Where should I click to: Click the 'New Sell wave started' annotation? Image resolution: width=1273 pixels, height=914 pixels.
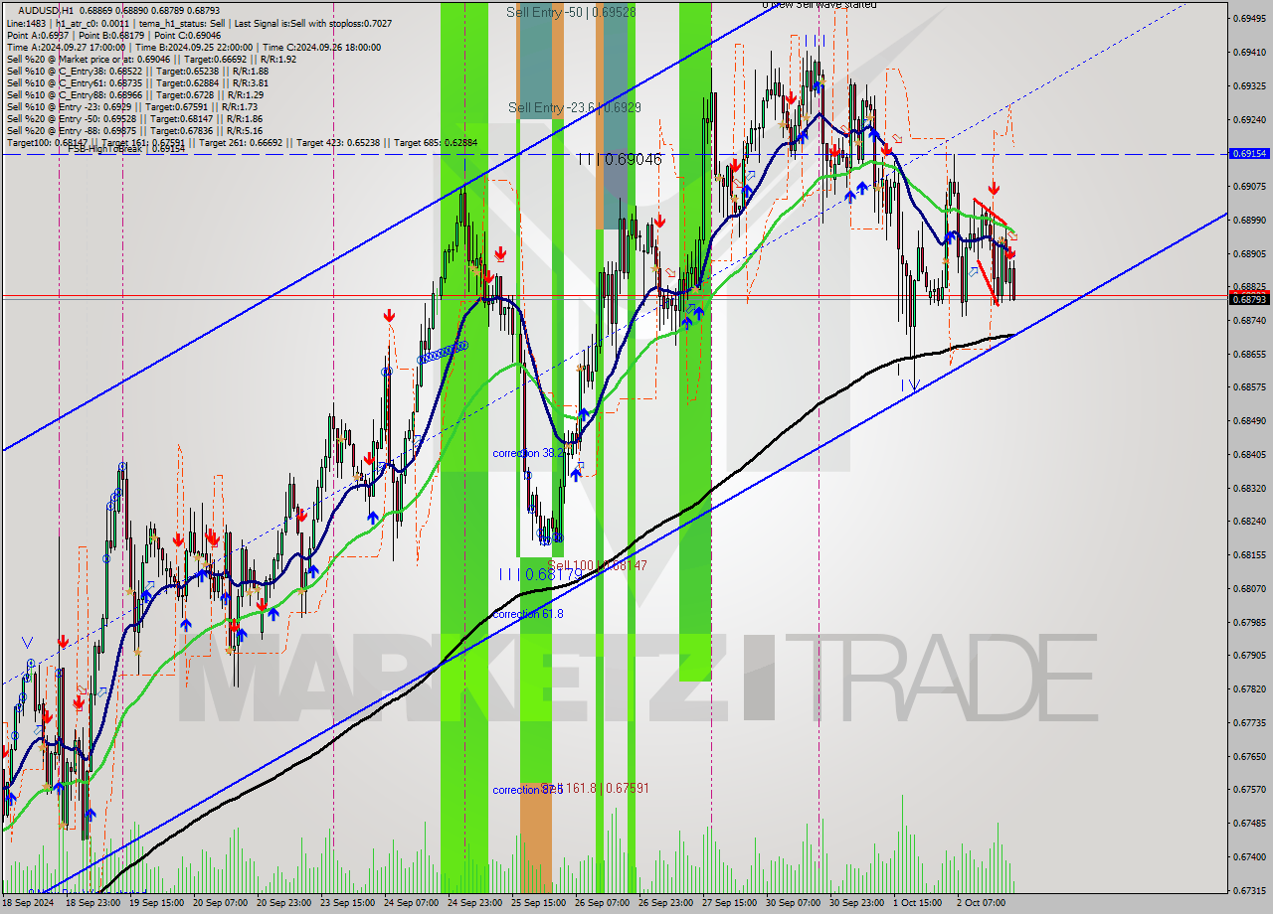pos(819,5)
